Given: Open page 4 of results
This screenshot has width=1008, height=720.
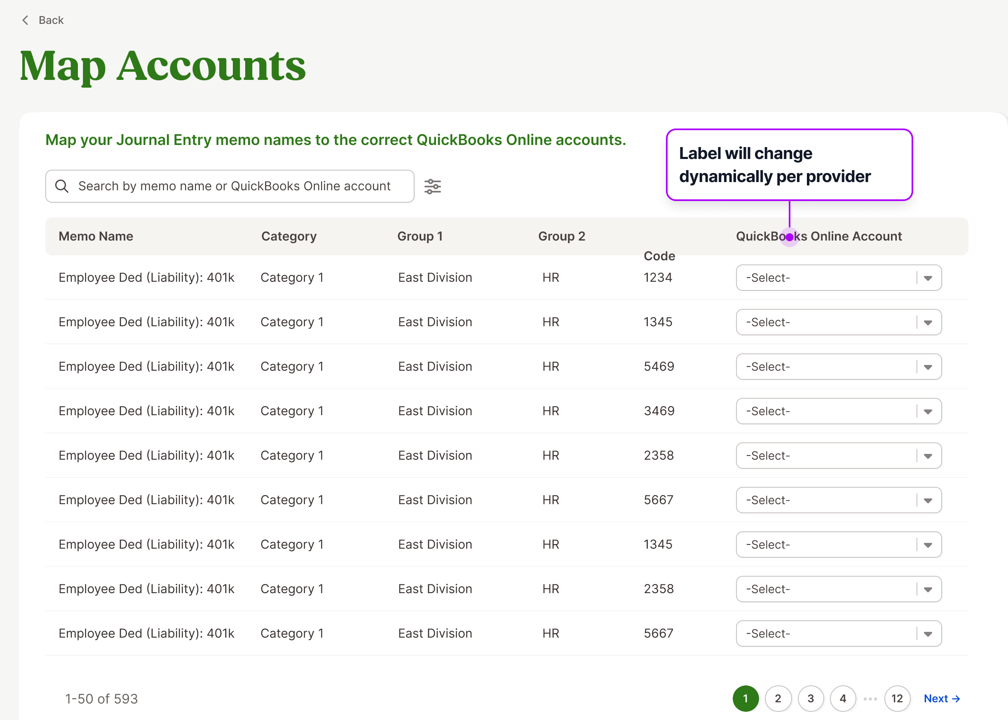Looking at the screenshot, I should click(x=843, y=698).
